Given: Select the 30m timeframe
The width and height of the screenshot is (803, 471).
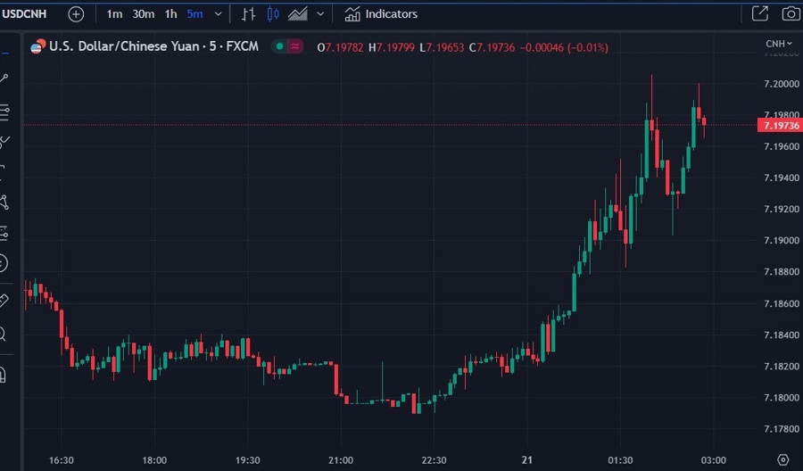Looking at the screenshot, I should (144, 13).
